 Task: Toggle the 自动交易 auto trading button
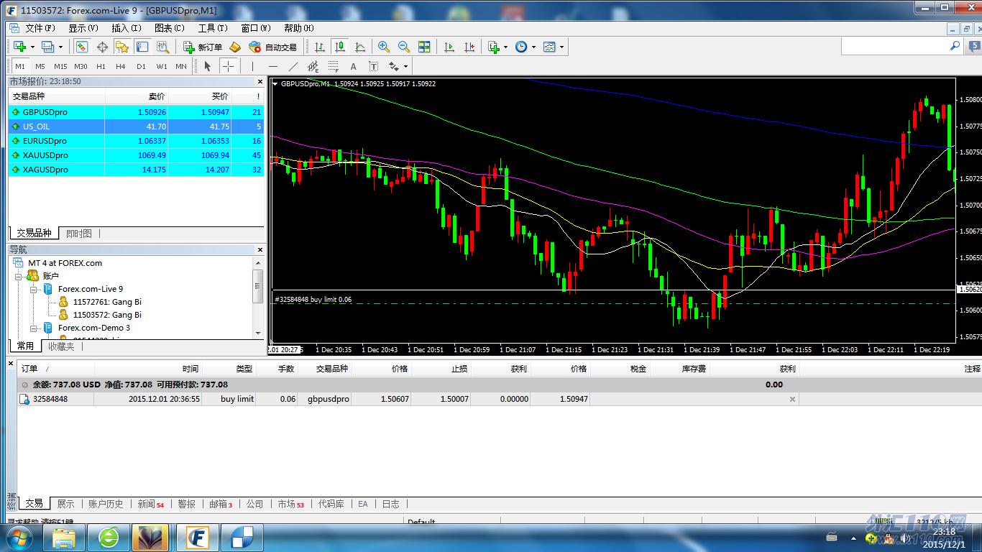pyautogui.click(x=272, y=47)
